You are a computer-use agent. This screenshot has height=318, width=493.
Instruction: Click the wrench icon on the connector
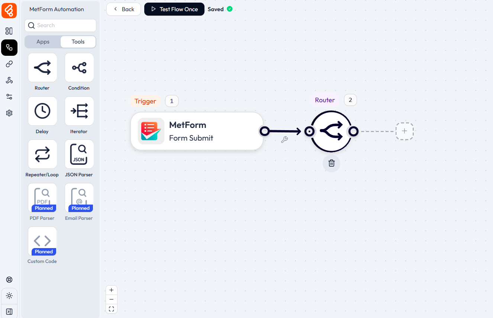[284, 140]
